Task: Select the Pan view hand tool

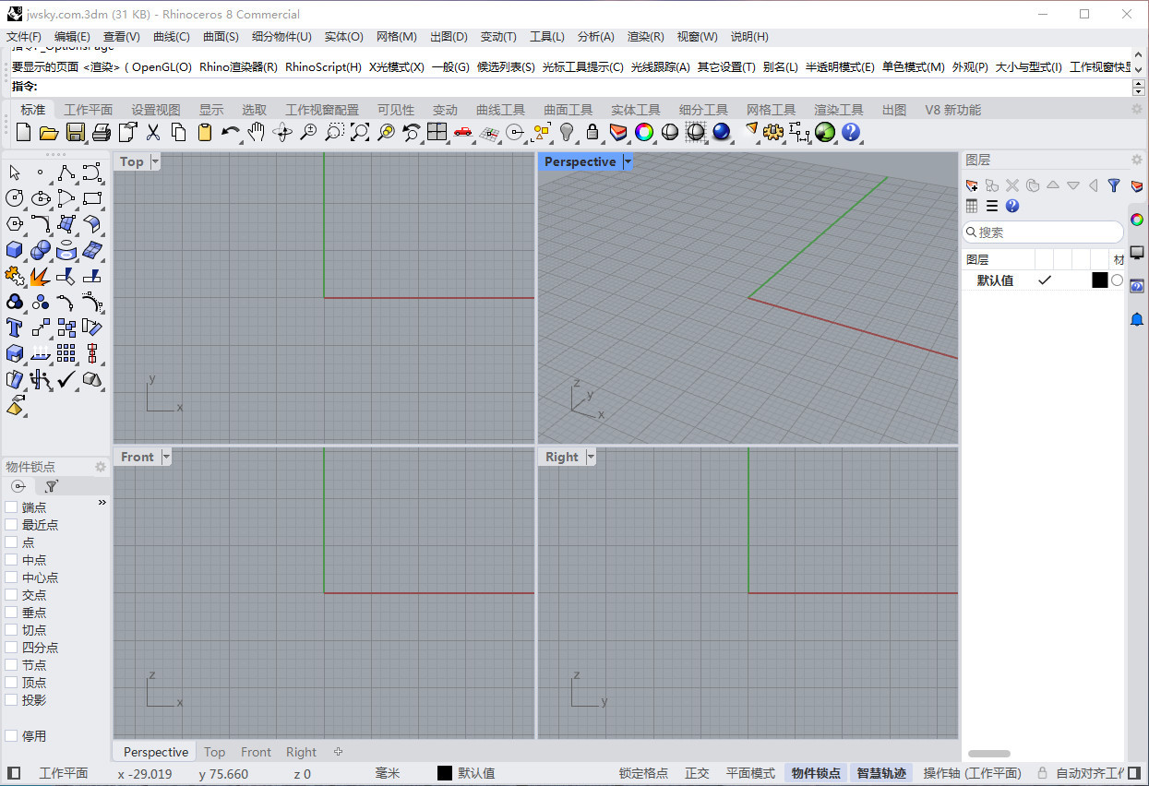Action: 256,132
